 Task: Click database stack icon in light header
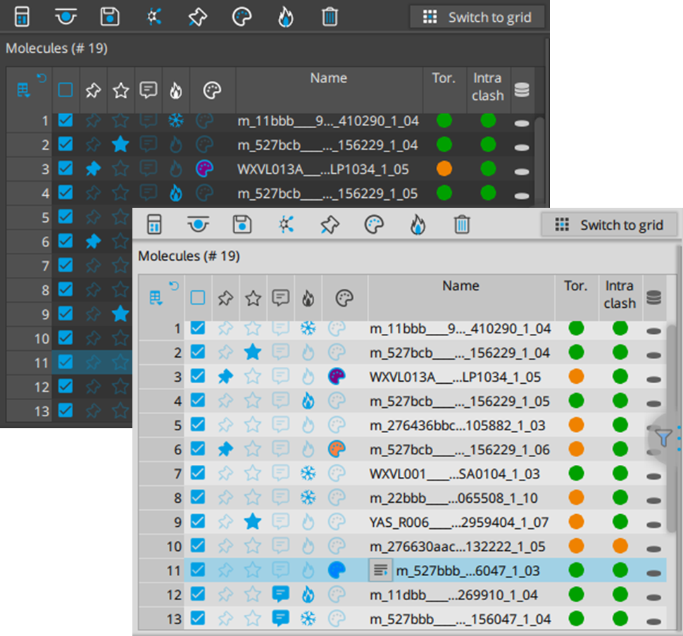click(x=653, y=297)
